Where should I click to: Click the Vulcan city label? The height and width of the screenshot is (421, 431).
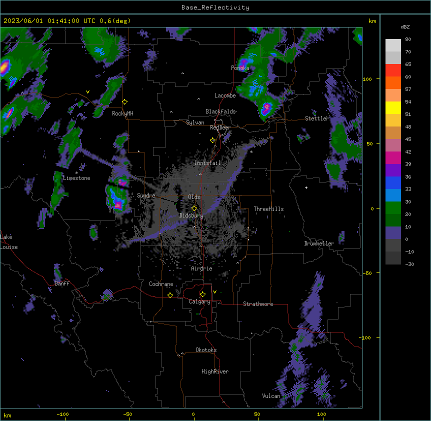pos(271,396)
